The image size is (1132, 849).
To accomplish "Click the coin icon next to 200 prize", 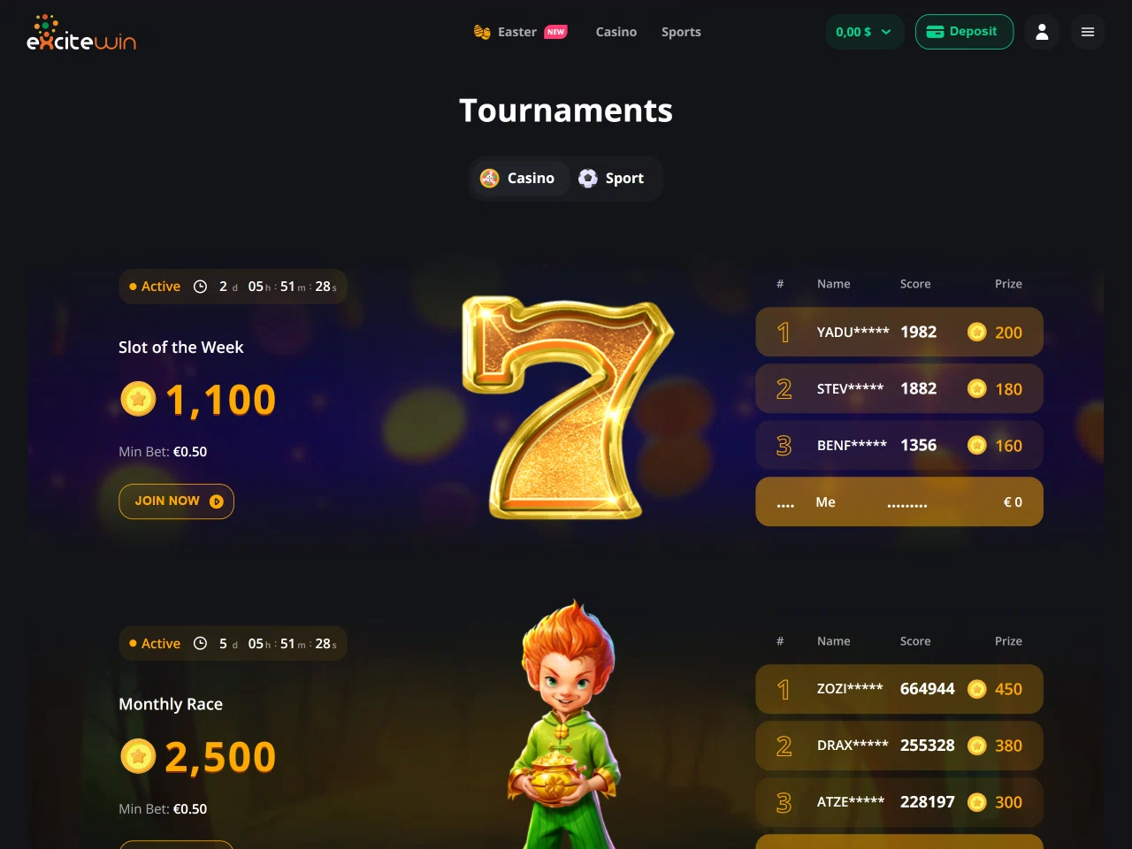I will click(x=976, y=332).
